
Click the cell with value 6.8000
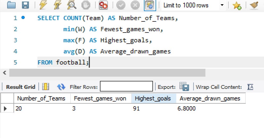(x=211, y=108)
